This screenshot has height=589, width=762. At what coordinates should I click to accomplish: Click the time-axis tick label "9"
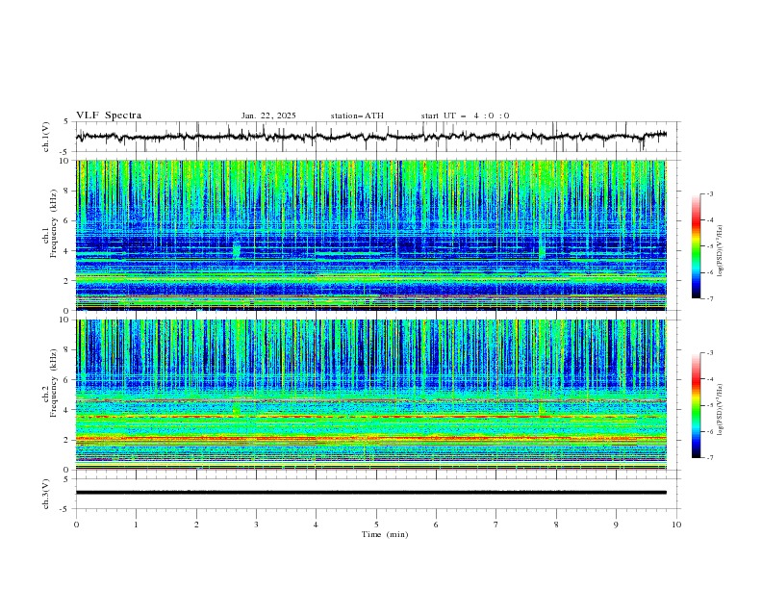616,525
